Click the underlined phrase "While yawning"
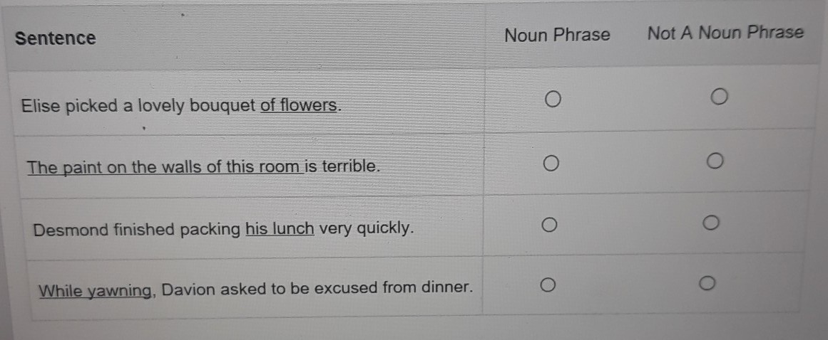The image size is (828, 340). pyautogui.click(x=96, y=289)
